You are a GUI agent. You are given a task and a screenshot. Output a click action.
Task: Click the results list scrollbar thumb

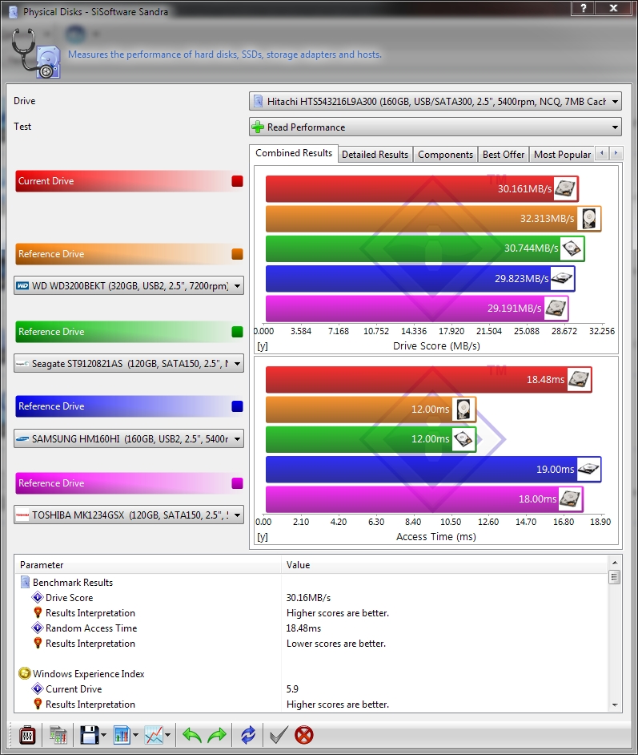pyautogui.click(x=615, y=577)
